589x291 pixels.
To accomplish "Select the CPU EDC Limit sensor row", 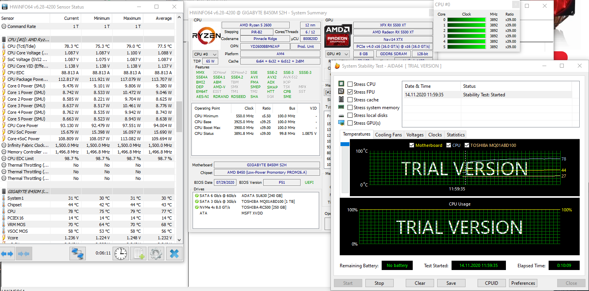I will coord(88,159).
